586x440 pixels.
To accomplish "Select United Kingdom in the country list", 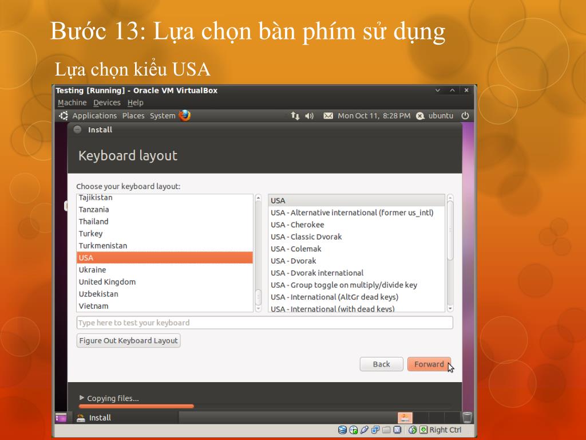I will [165, 282].
